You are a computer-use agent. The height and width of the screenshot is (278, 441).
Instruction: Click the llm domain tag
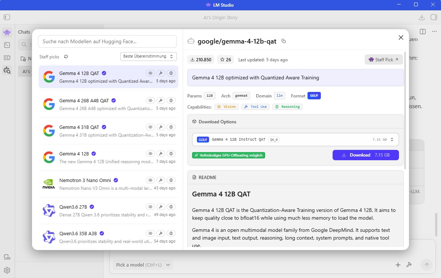[x=279, y=96]
